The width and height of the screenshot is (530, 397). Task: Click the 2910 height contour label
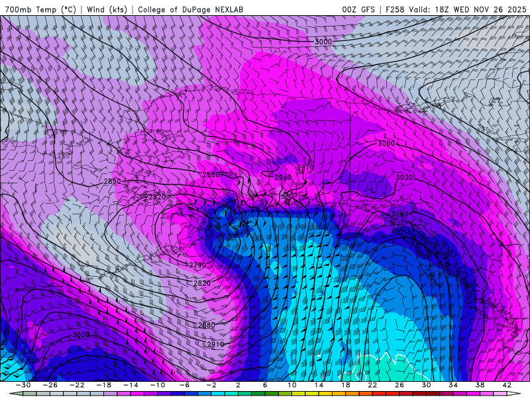(x=215, y=344)
